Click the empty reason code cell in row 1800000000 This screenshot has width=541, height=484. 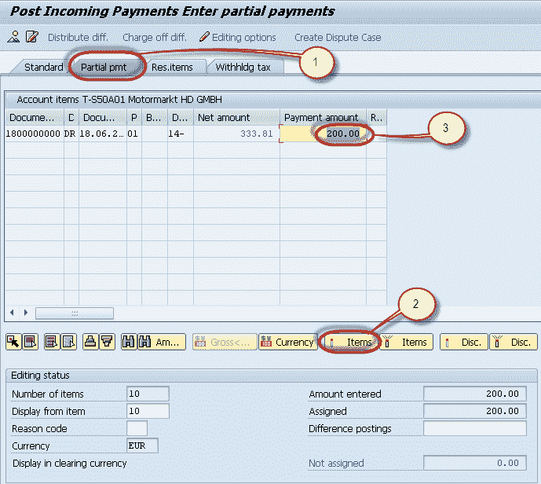click(376, 134)
